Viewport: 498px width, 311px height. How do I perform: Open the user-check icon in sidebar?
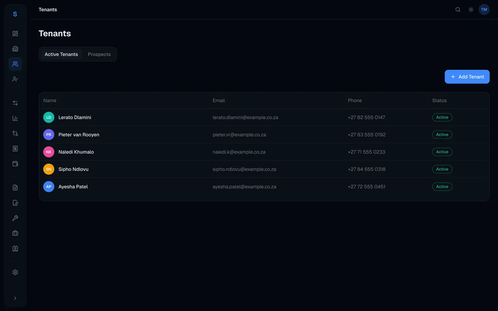click(x=15, y=79)
